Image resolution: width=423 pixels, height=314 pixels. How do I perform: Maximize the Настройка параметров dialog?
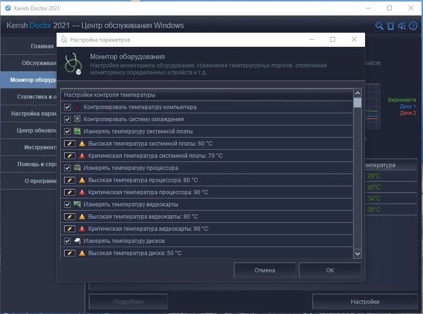[x=333, y=40]
